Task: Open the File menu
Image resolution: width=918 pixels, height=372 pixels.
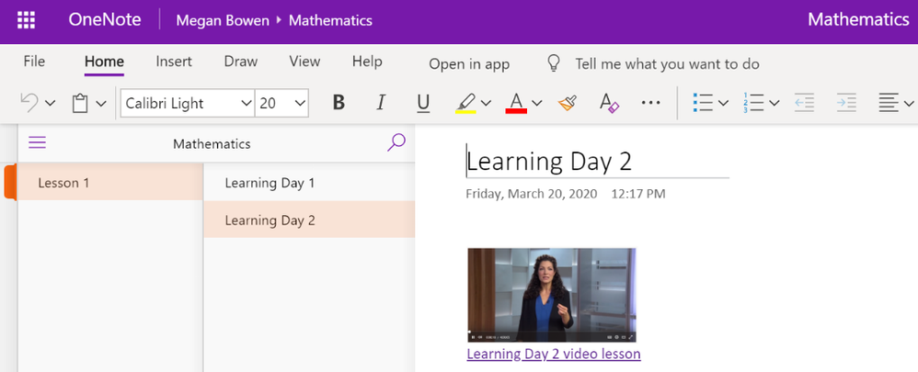Action: [34, 62]
